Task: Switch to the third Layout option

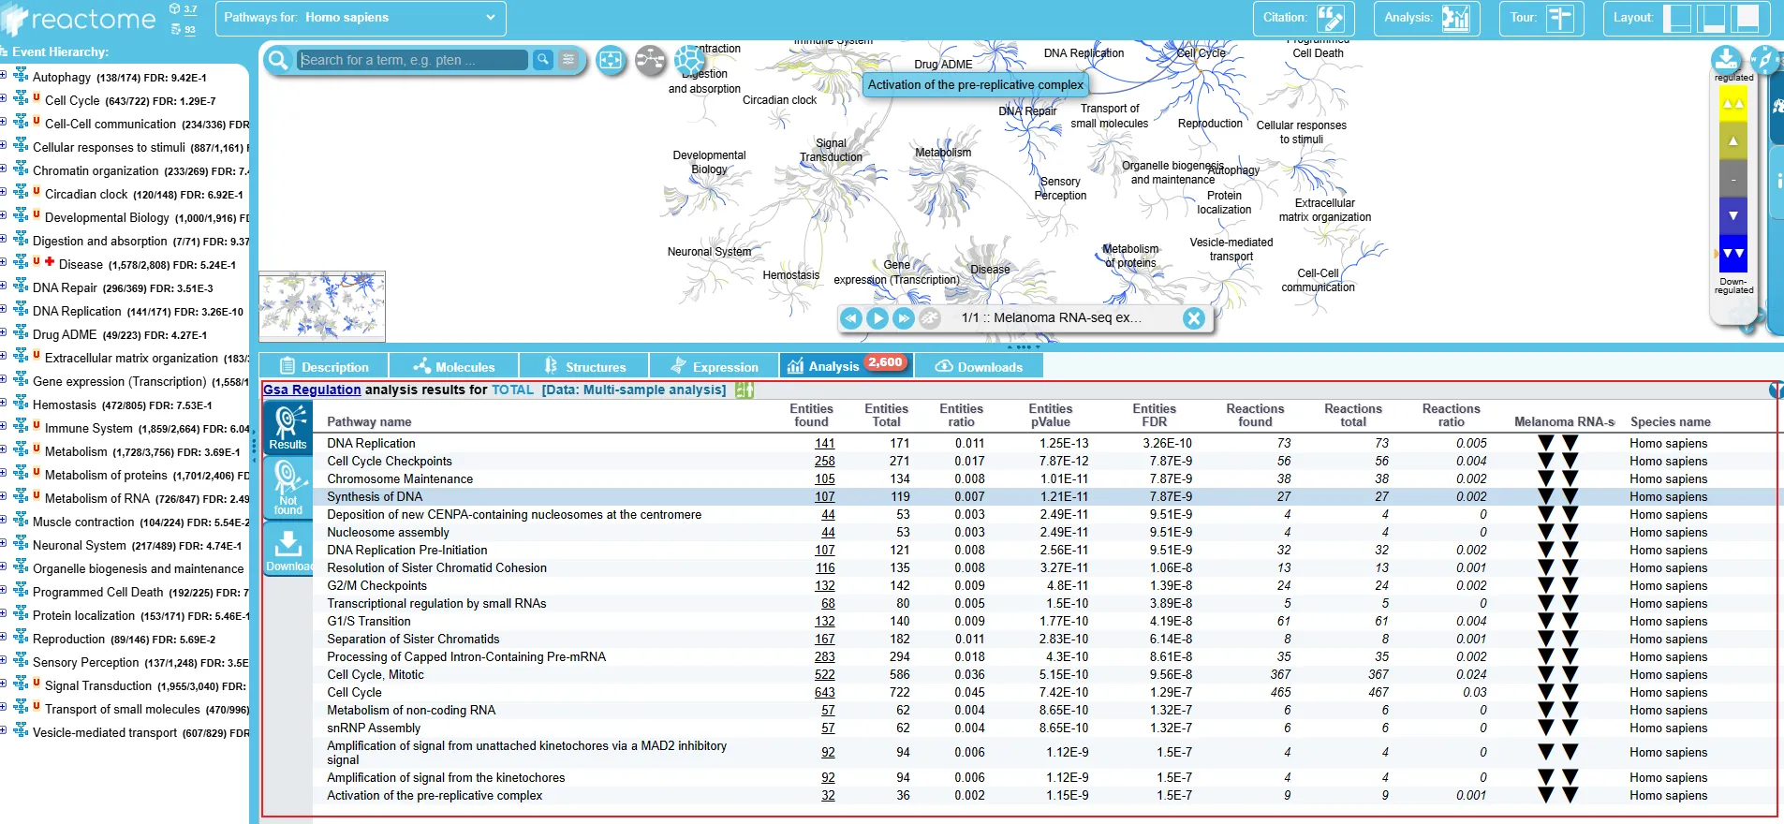Action: 1745,18
